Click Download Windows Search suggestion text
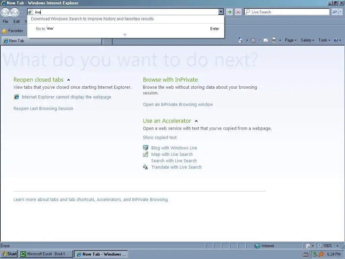This screenshot has width=345, height=259. coord(92,19)
